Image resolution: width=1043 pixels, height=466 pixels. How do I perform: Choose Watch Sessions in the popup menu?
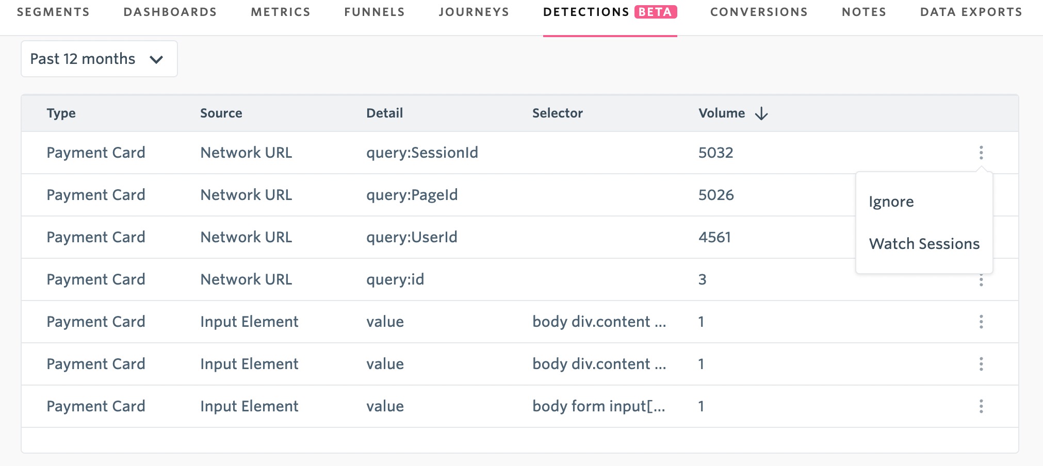[x=924, y=244]
